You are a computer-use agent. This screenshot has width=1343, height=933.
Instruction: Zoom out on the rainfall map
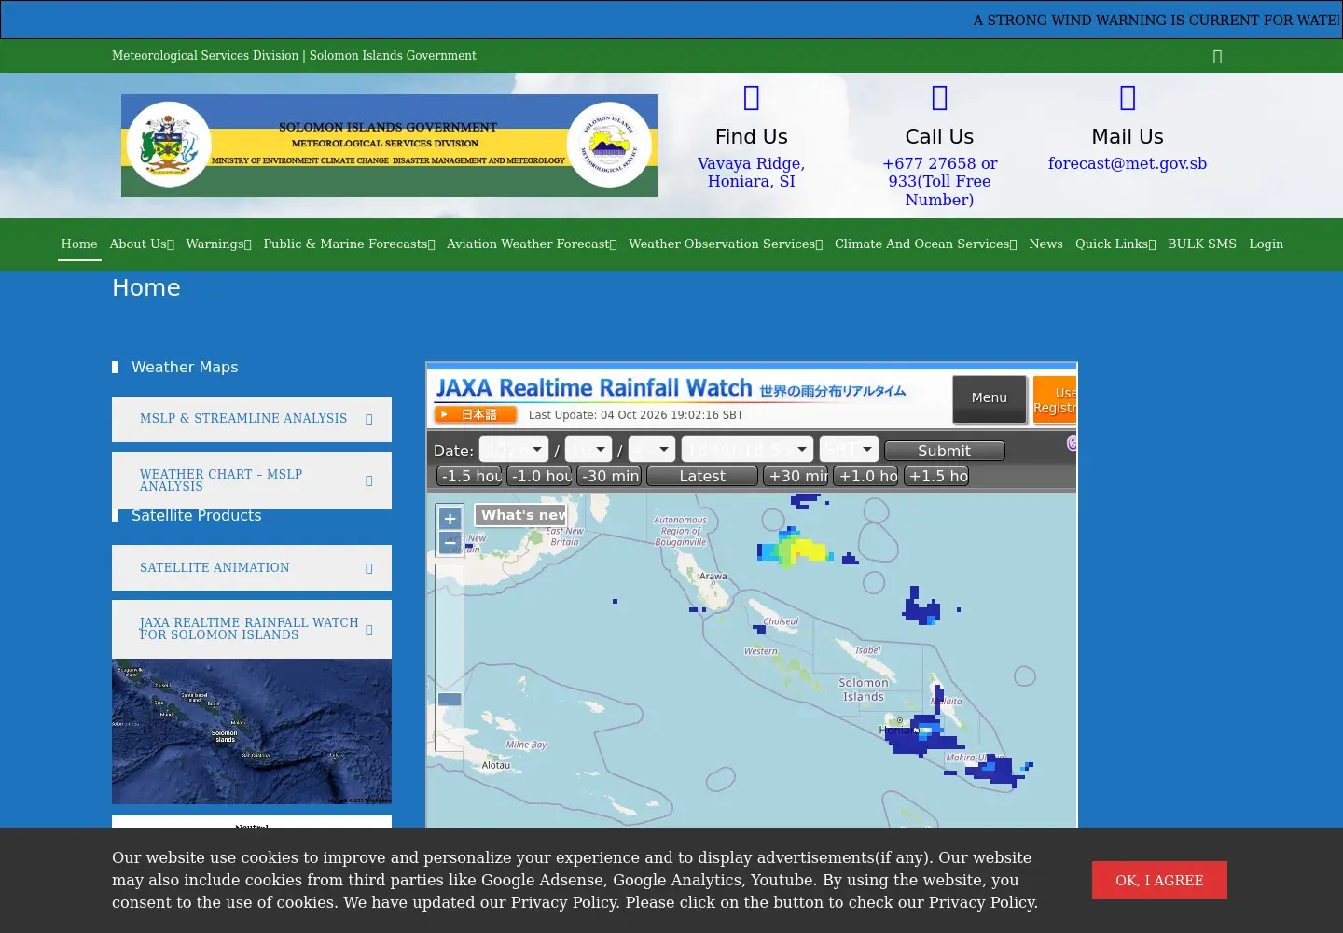pyautogui.click(x=450, y=542)
